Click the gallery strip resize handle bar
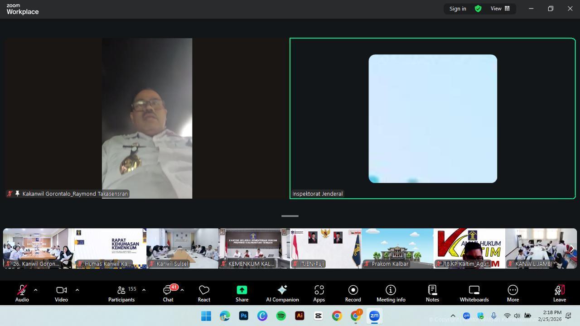 pyautogui.click(x=290, y=216)
